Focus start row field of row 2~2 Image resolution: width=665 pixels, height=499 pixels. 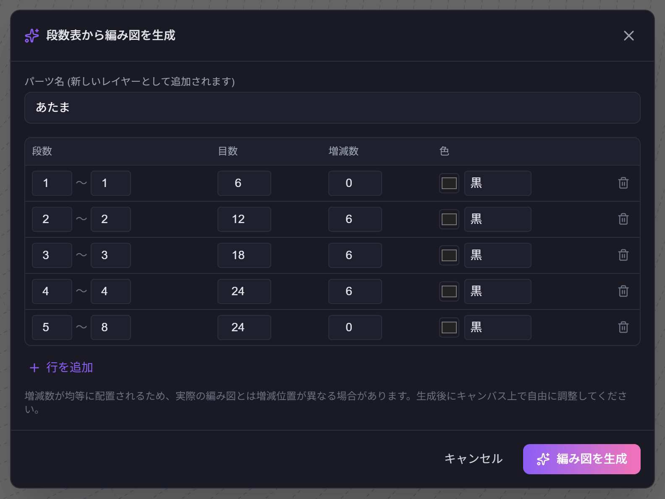[52, 219]
